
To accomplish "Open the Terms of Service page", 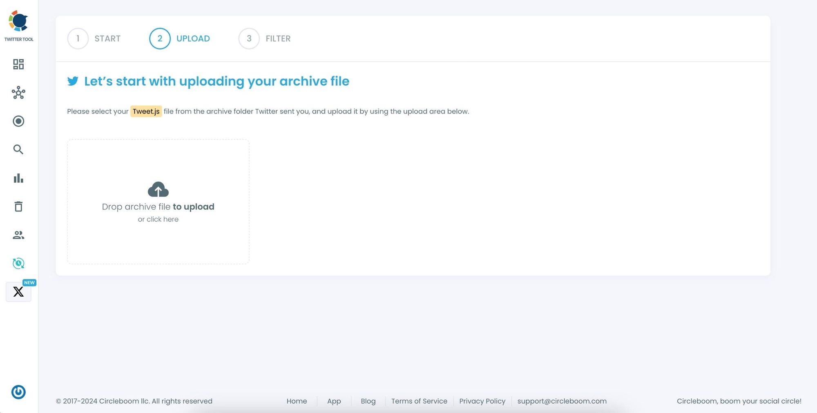I will point(419,401).
